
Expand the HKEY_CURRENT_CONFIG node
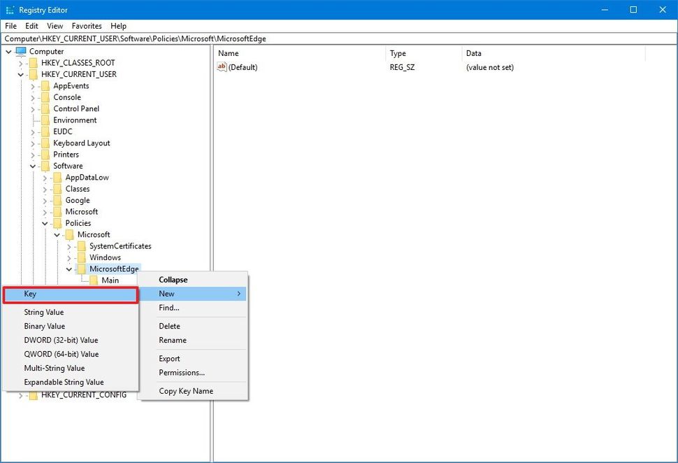(21, 394)
